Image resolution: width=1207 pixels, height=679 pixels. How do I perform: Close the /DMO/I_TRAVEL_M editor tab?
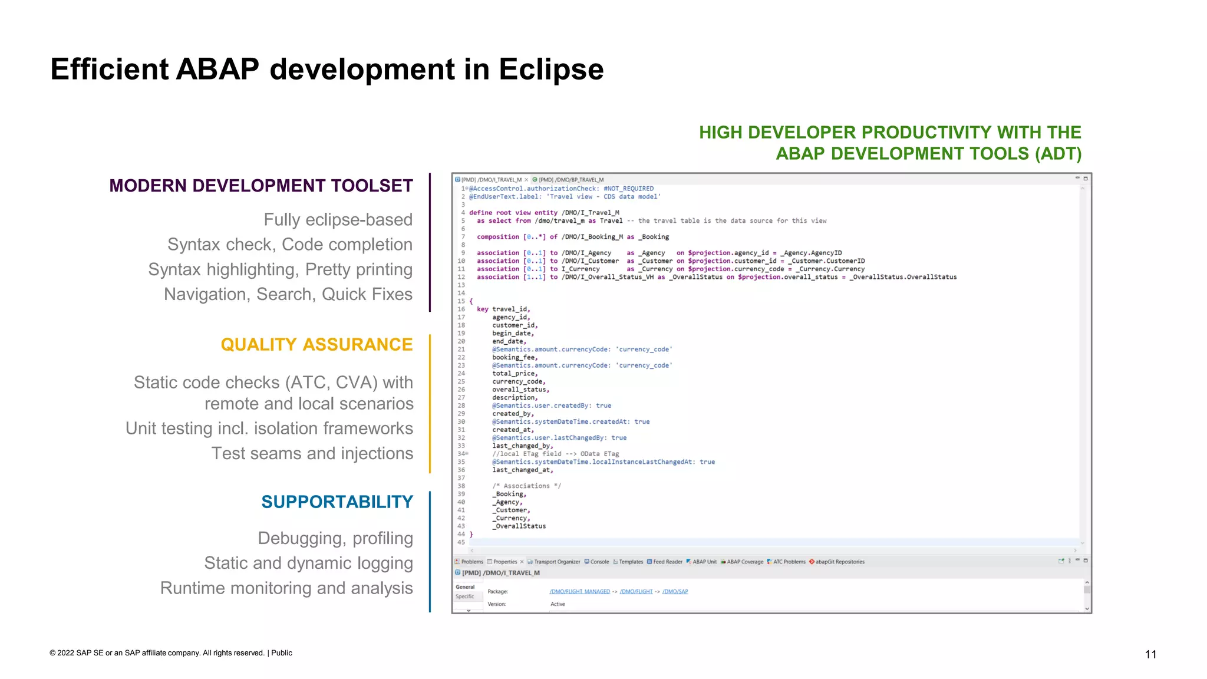click(x=526, y=180)
